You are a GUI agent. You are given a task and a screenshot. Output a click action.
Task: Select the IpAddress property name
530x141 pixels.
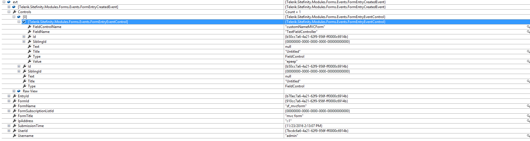click(26, 121)
